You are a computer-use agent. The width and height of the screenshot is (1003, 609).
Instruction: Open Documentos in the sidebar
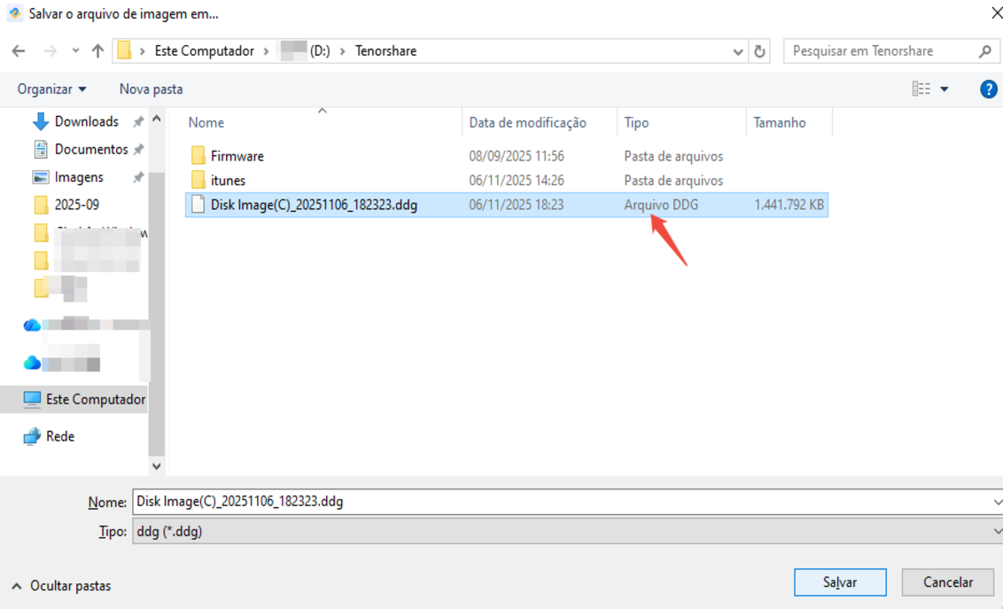91,149
